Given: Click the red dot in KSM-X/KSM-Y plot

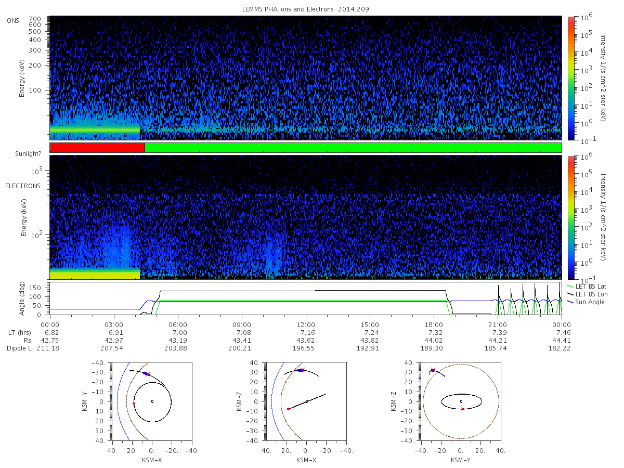Looking at the screenshot, I should [134, 404].
